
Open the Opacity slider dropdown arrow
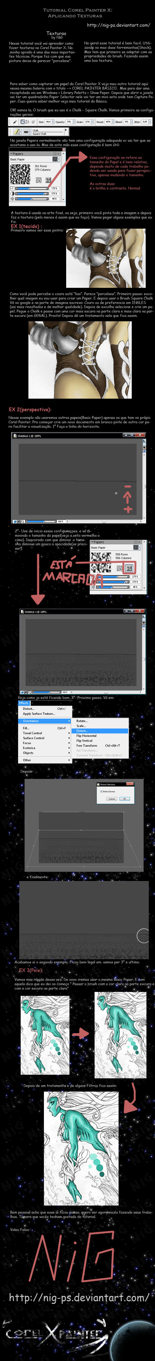point(74,121)
